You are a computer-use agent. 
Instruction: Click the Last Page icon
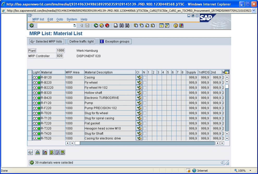[x=153, y=25]
